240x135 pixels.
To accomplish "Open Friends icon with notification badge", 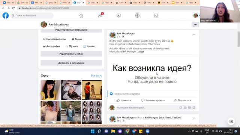I will pos(100,15).
